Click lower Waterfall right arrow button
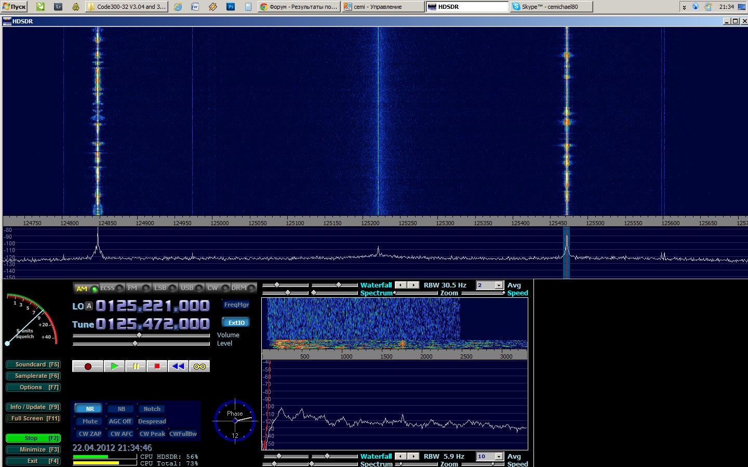 [413, 457]
